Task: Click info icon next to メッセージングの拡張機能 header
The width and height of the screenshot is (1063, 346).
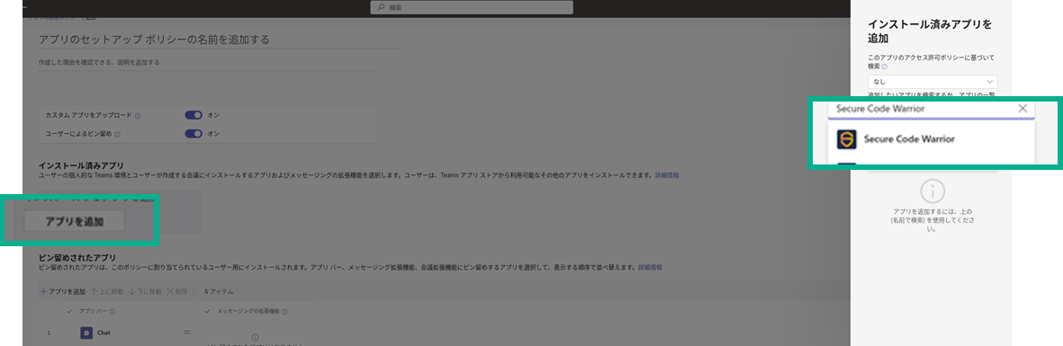Action: pos(284,312)
